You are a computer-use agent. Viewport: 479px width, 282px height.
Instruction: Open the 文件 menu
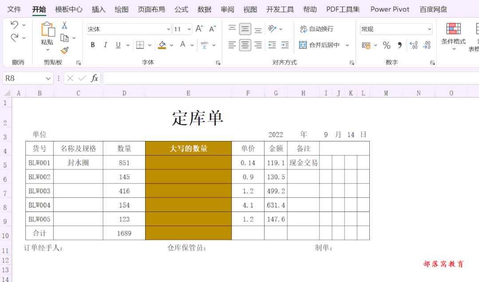click(x=14, y=9)
